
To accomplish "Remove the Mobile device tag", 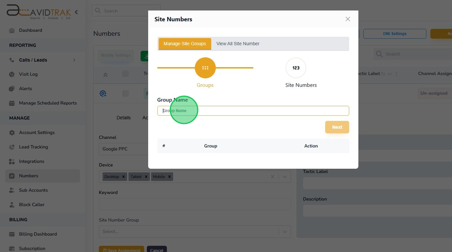I will 169,177.
